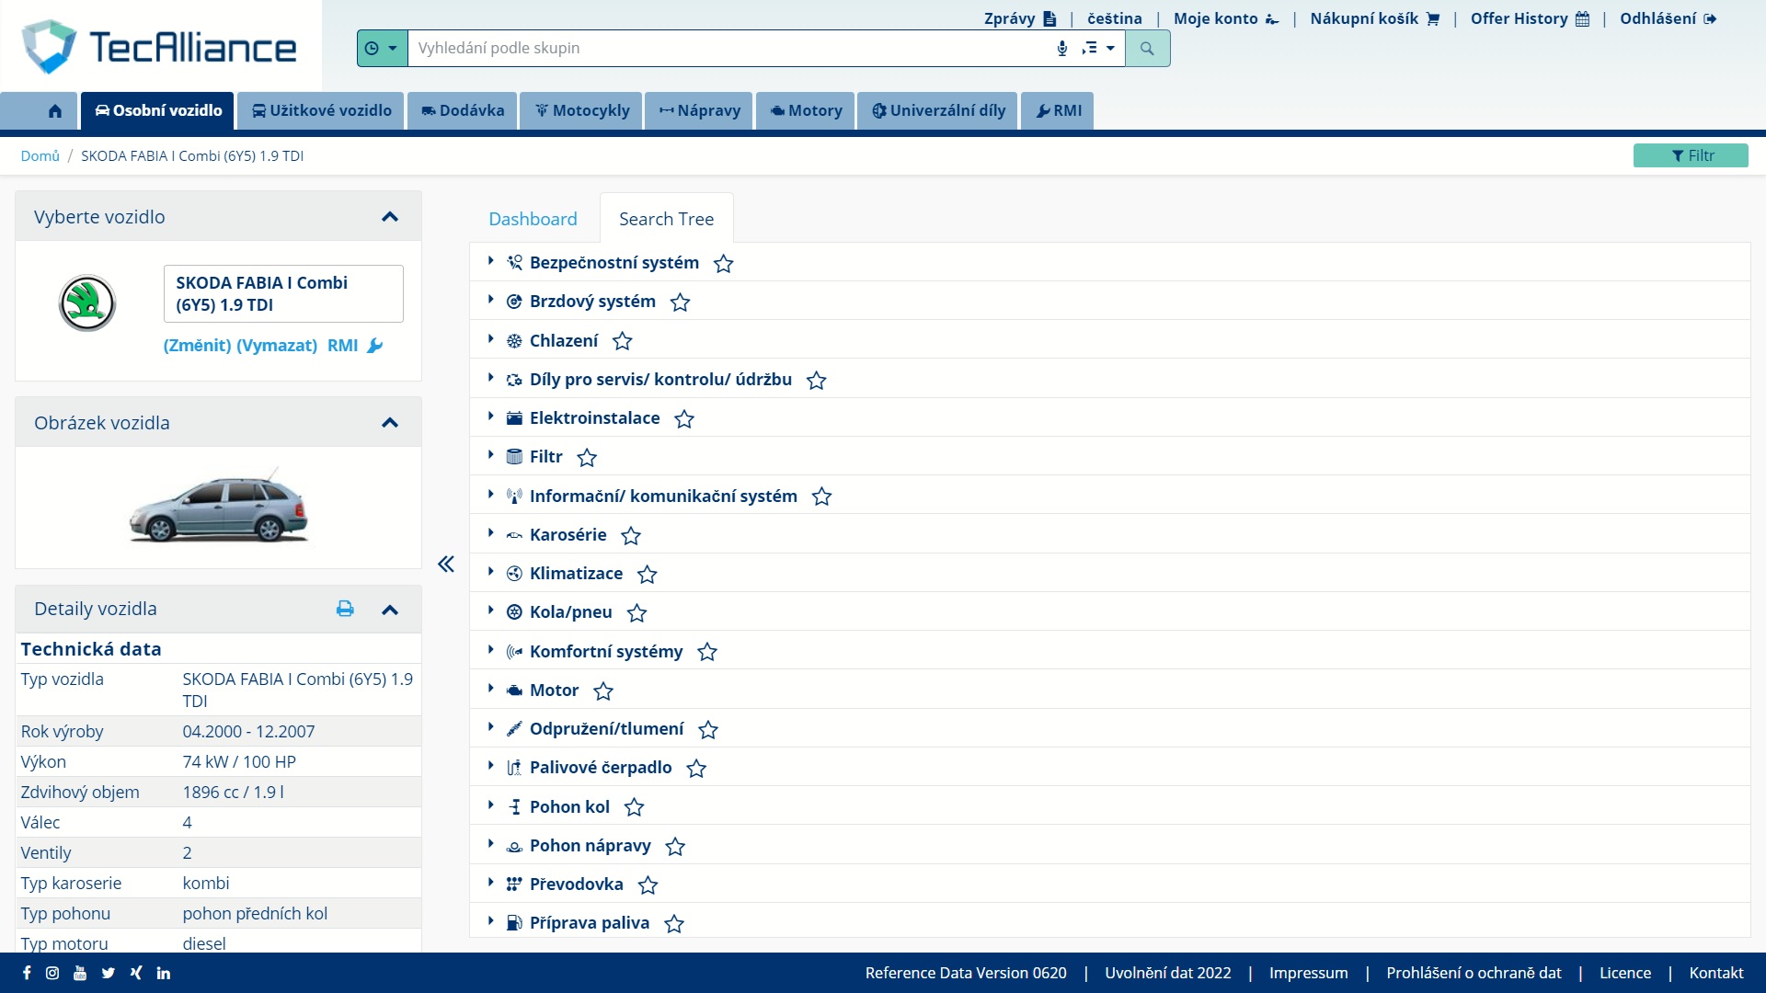Click the RMI wrench icon link
The image size is (1766, 993).
[355, 346]
